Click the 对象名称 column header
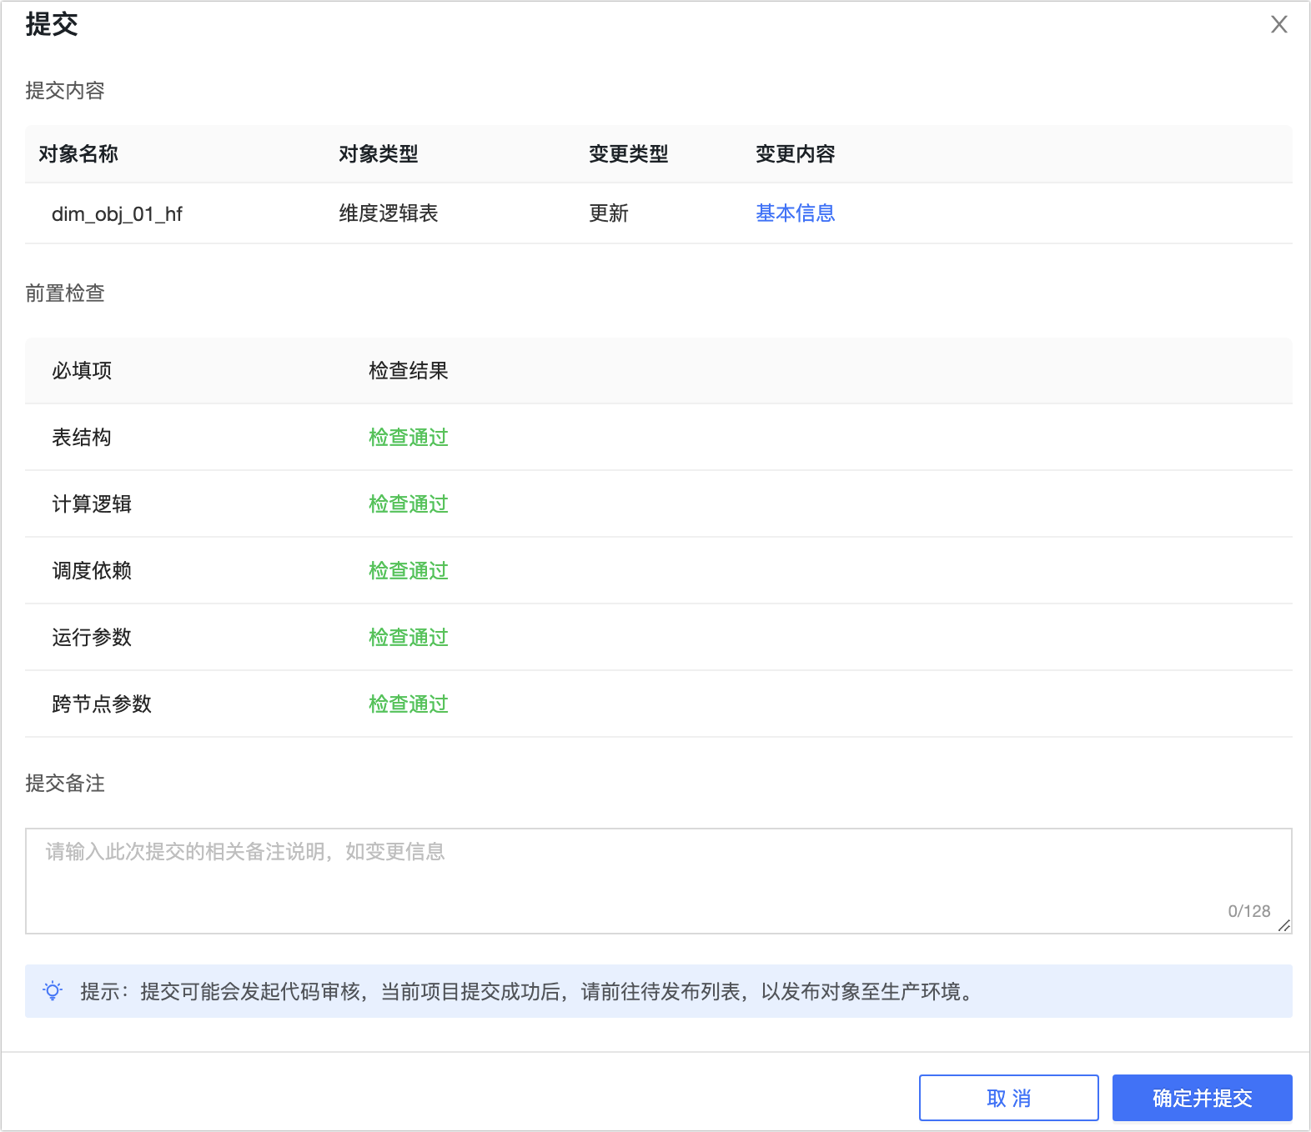The image size is (1311, 1132). 78,154
